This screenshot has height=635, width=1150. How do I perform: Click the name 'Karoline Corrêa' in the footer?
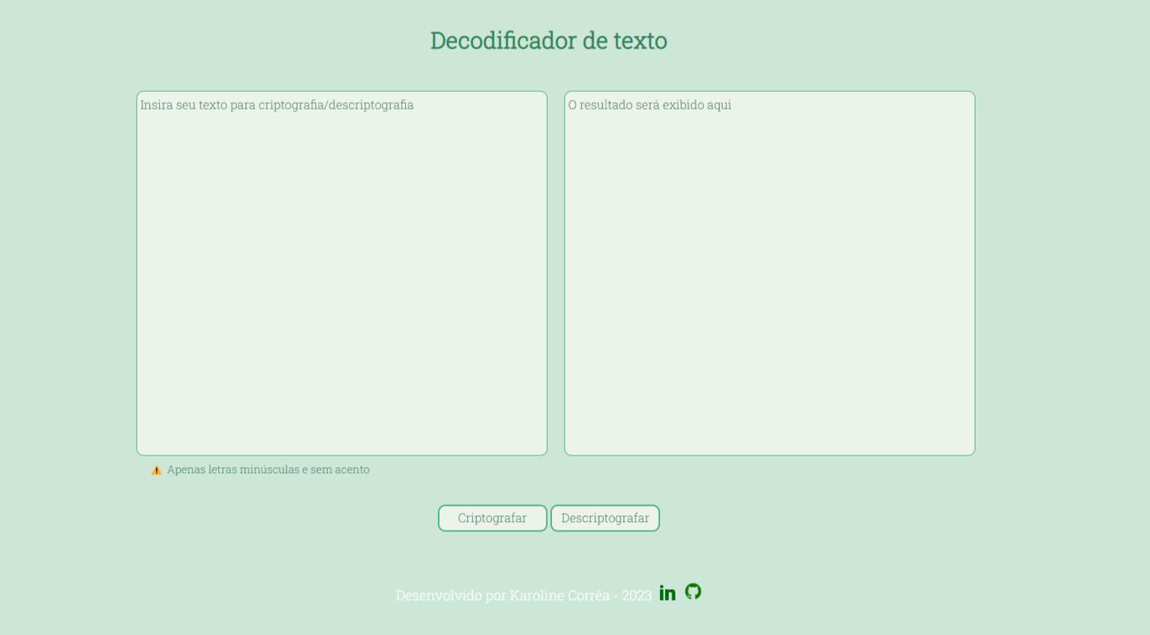559,596
